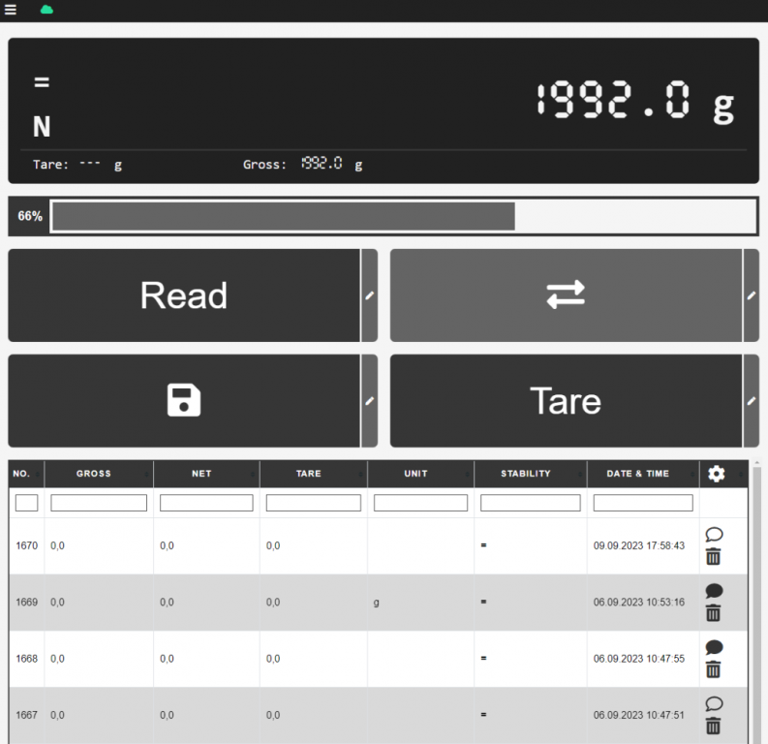Open table settings gear icon
The image size is (768, 744).
click(716, 474)
